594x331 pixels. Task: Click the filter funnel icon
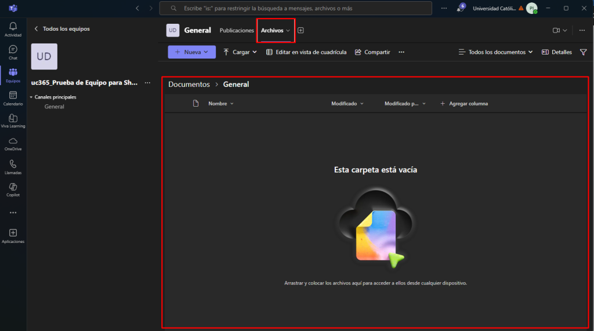tap(584, 52)
